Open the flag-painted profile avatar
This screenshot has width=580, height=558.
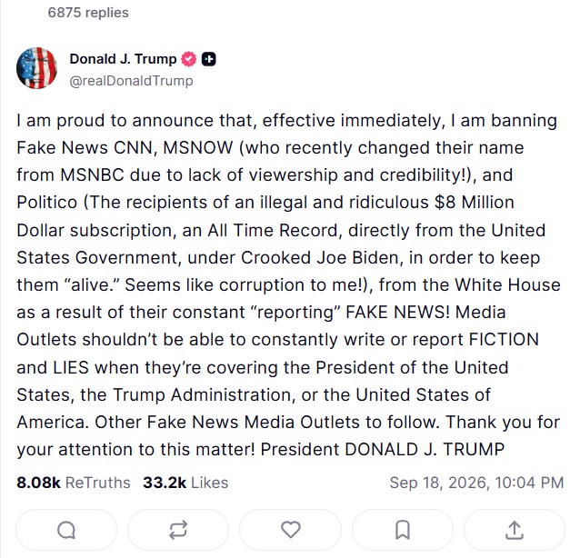pyautogui.click(x=36, y=68)
